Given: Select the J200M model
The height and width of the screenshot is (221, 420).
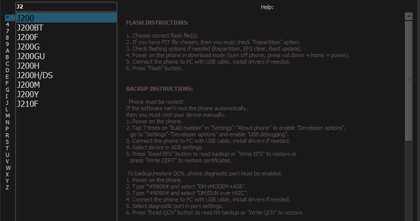Looking at the screenshot, I should 66,85.
